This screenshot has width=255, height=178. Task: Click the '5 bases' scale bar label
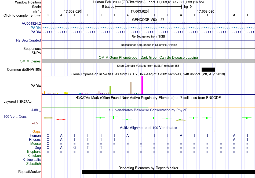tap(108, 7)
